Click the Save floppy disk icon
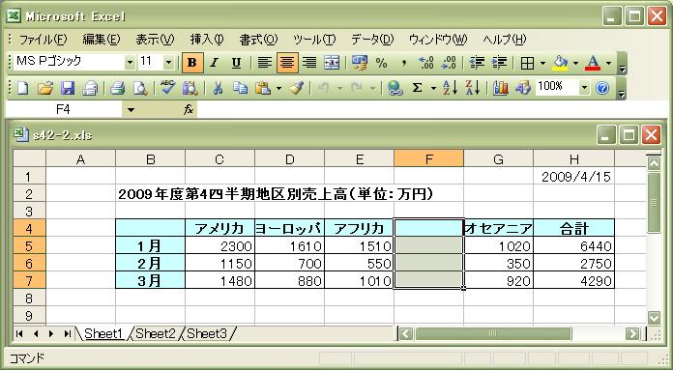The width and height of the screenshot is (673, 370). pyautogui.click(x=68, y=88)
